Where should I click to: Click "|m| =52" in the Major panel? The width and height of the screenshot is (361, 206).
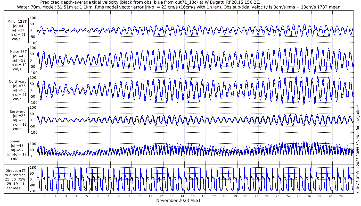[x=19, y=61]
